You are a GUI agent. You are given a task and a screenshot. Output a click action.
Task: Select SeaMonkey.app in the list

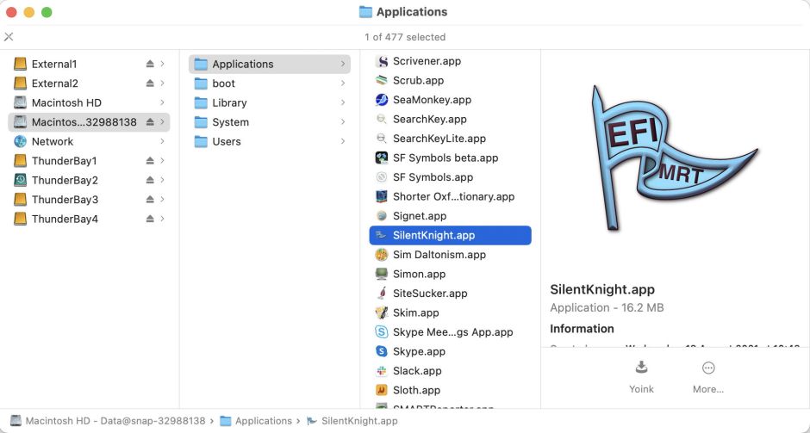click(432, 100)
